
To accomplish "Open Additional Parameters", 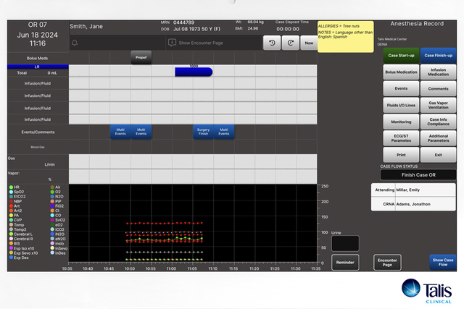I will (438, 138).
